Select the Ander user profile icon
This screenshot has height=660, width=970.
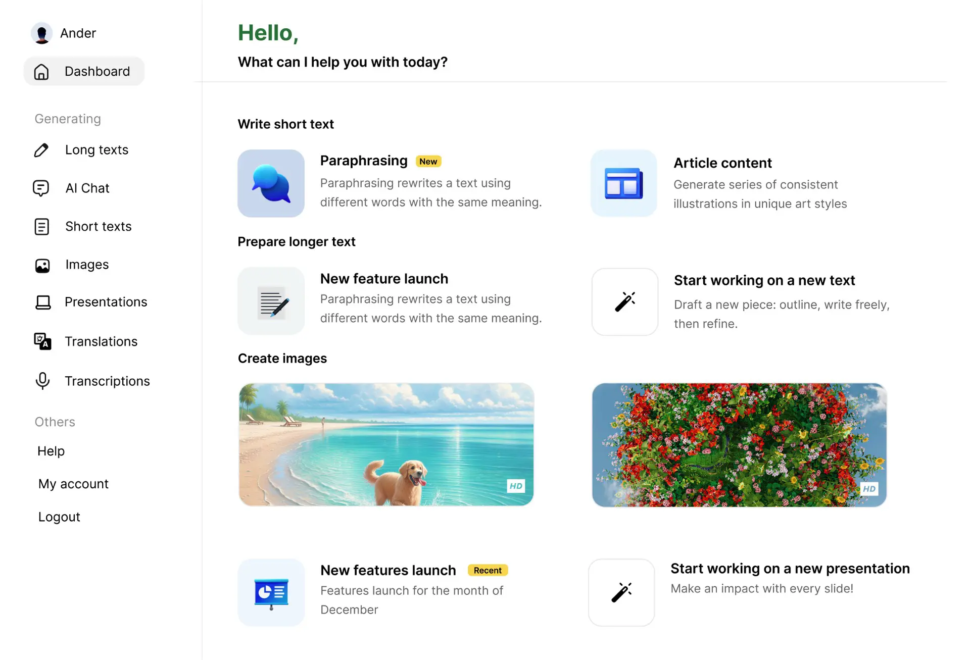pyautogui.click(x=41, y=32)
